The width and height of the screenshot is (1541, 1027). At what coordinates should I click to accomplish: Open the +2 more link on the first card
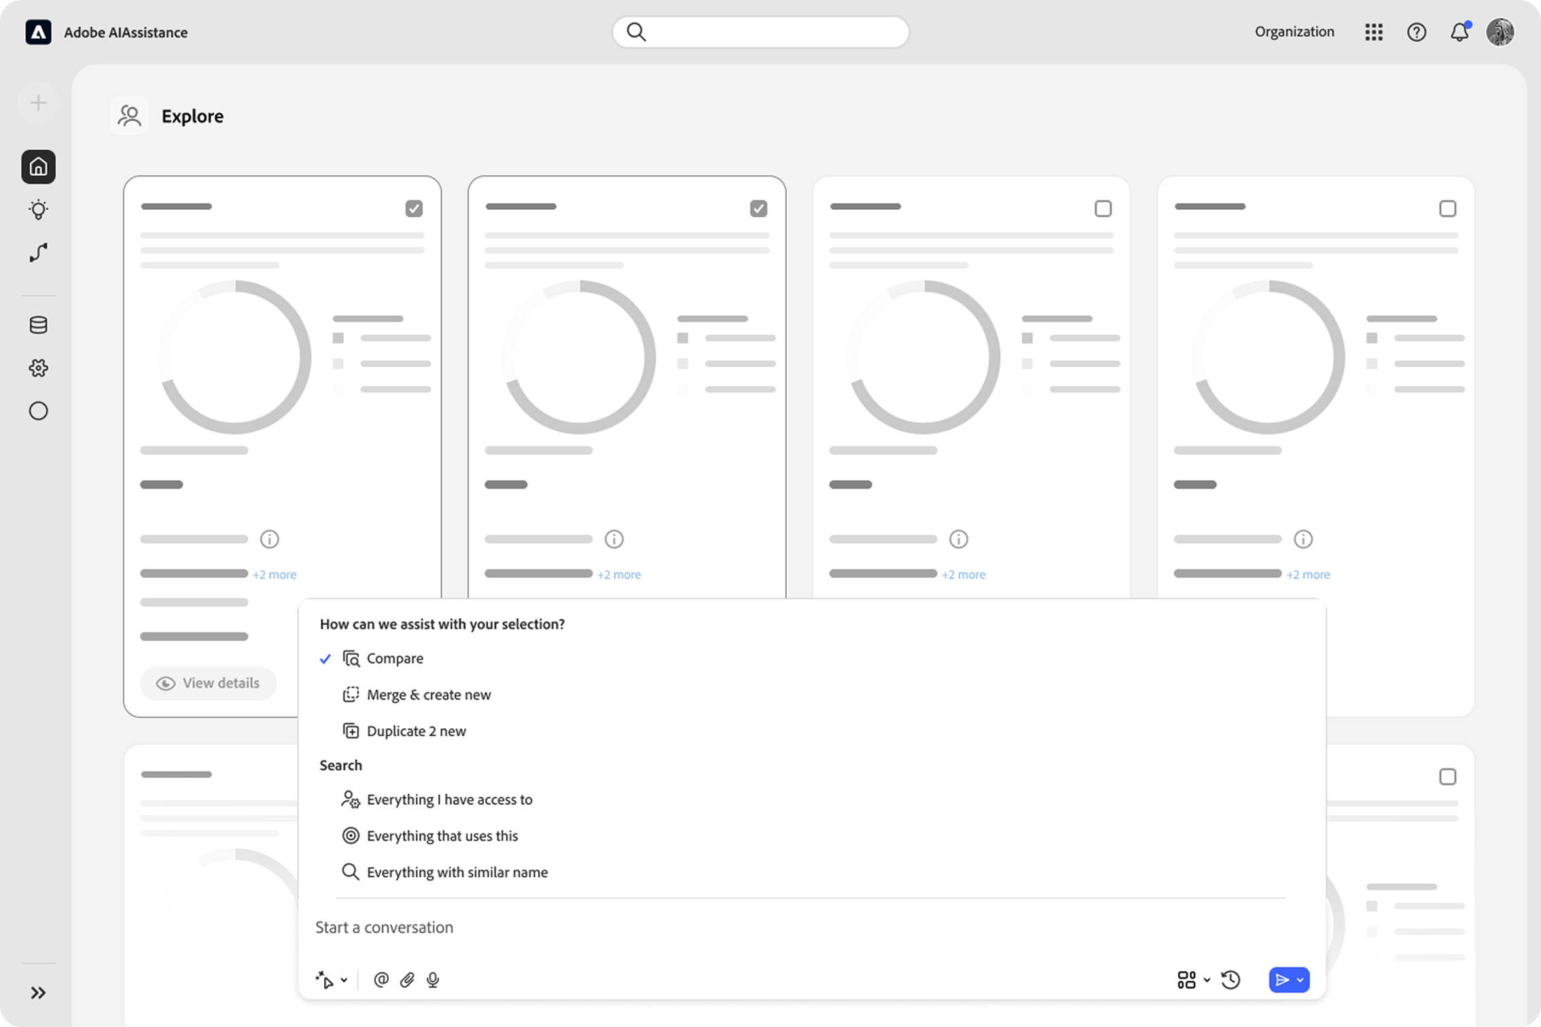[x=274, y=575]
